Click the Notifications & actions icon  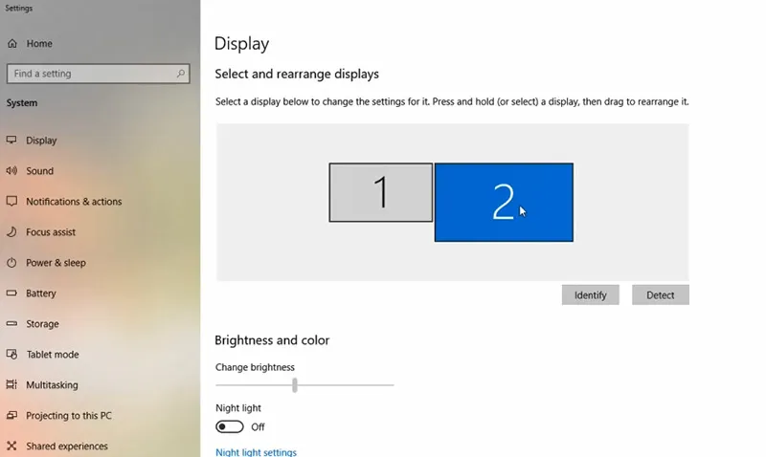tap(11, 202)
